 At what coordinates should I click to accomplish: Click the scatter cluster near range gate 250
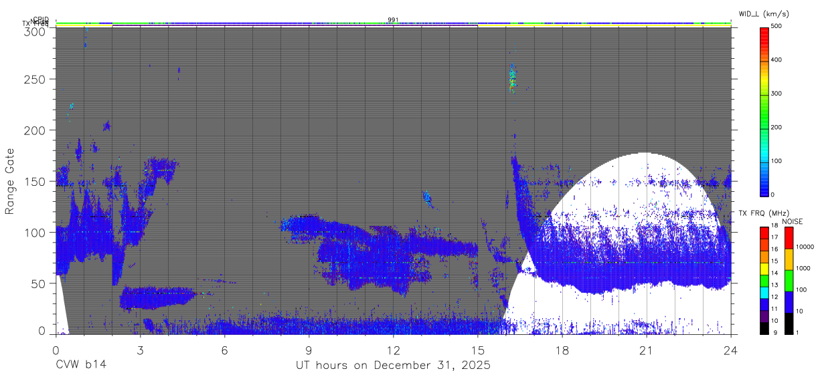tap(513, 80)
